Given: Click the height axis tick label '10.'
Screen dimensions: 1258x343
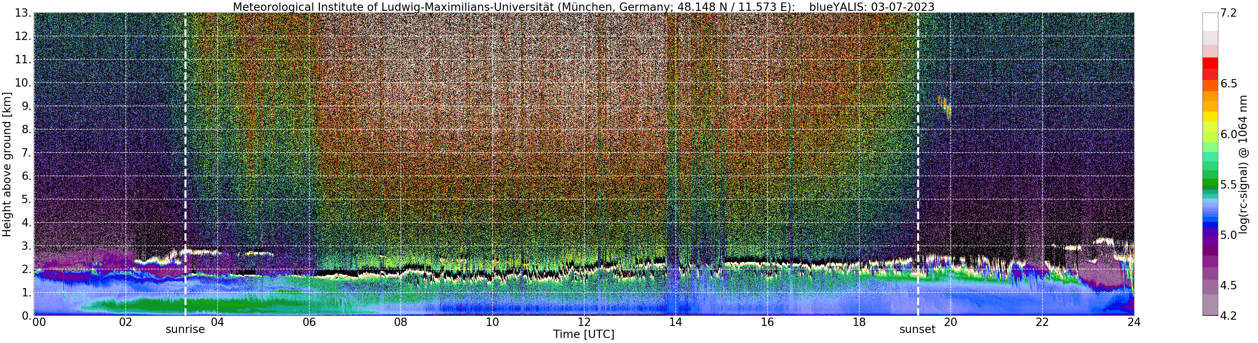Looking at the screenshot, I should coord(23,83).
